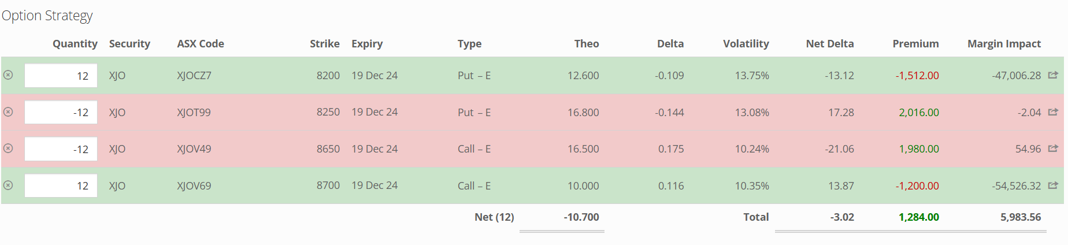The height and width of the screenshot is (245, 1068).
Task: Open margin details for XJOT99 row
Action: coord(1053,112)
